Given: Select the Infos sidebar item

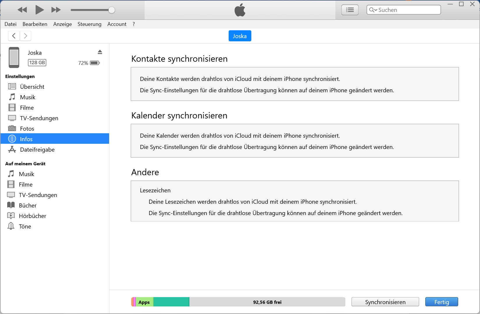Looking at the screenshot, I should 55,139.
